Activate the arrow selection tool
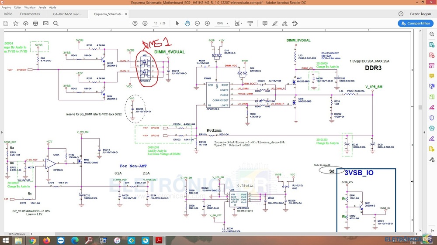 177,23
